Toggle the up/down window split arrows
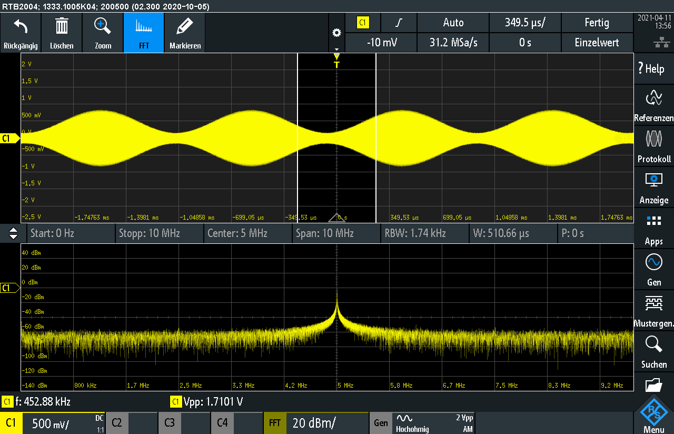Screen dimensions: 674x434 point(14,233)
